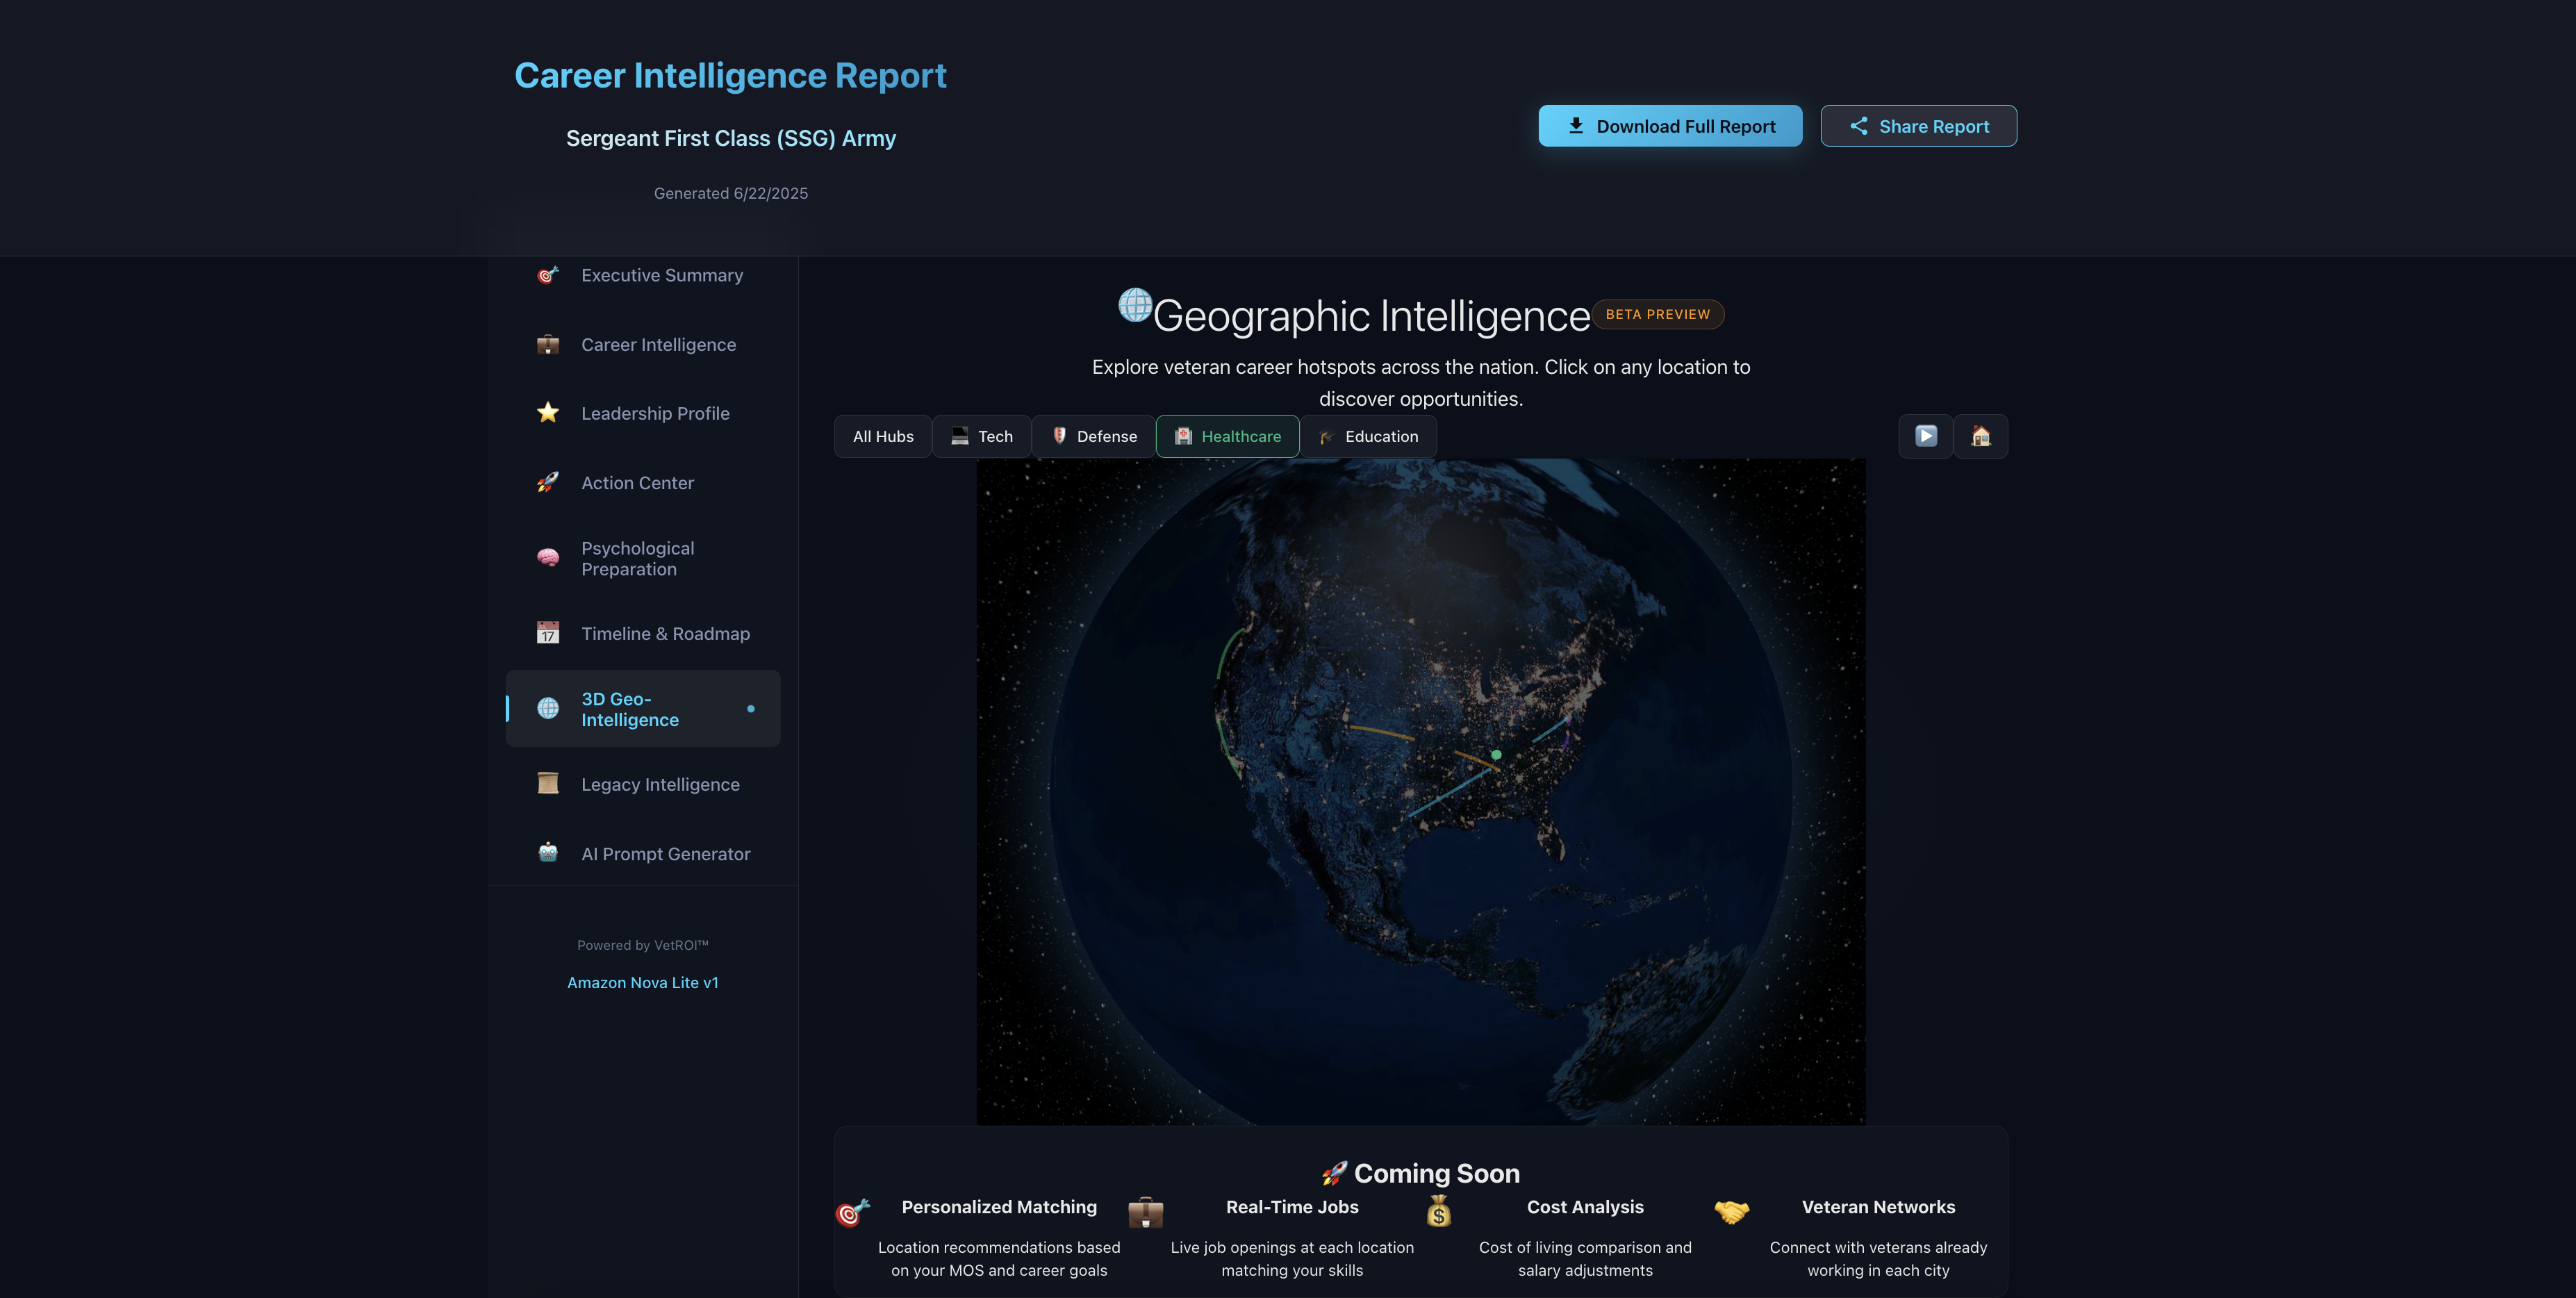The width and height of the screenshot is (2576, 1298).
Task: Click the Action Center rocket icon
Action: 548,482
